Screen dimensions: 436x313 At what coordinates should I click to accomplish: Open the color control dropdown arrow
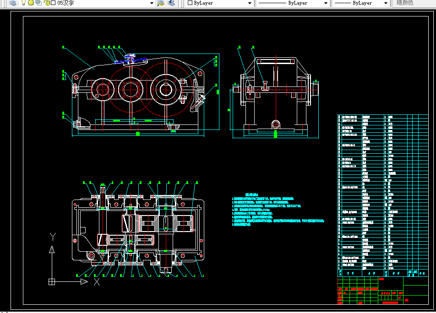(x=250, y=3)
